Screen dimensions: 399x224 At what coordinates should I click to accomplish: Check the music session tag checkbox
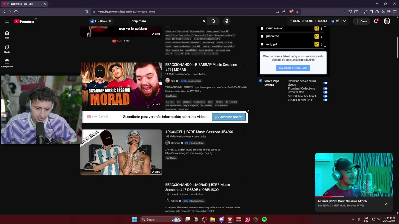click(262, 28)
